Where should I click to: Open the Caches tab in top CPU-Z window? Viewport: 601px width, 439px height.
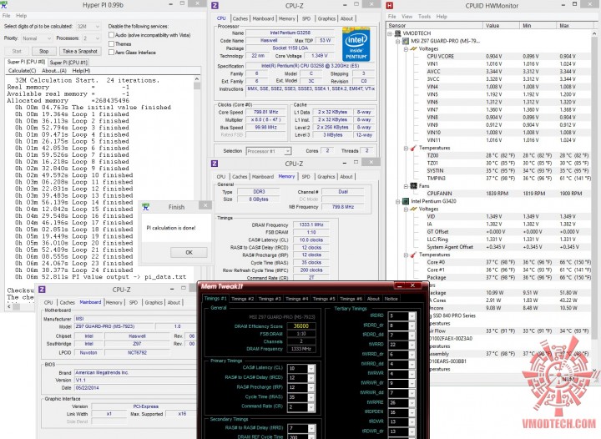tap(240, 18)
